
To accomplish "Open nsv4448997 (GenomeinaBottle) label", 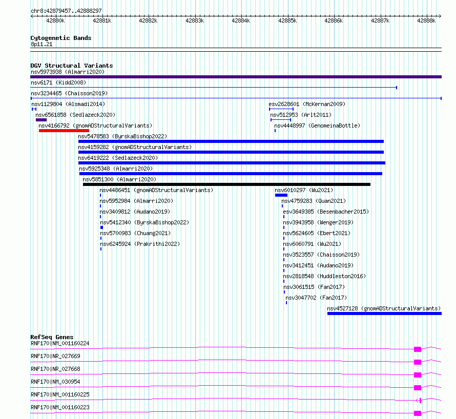I will pyautogui.click(x=317, y=125).
